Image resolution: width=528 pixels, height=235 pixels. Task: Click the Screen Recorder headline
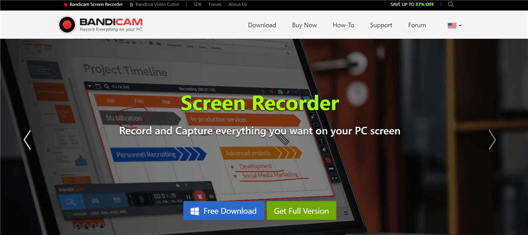[260, 103]
